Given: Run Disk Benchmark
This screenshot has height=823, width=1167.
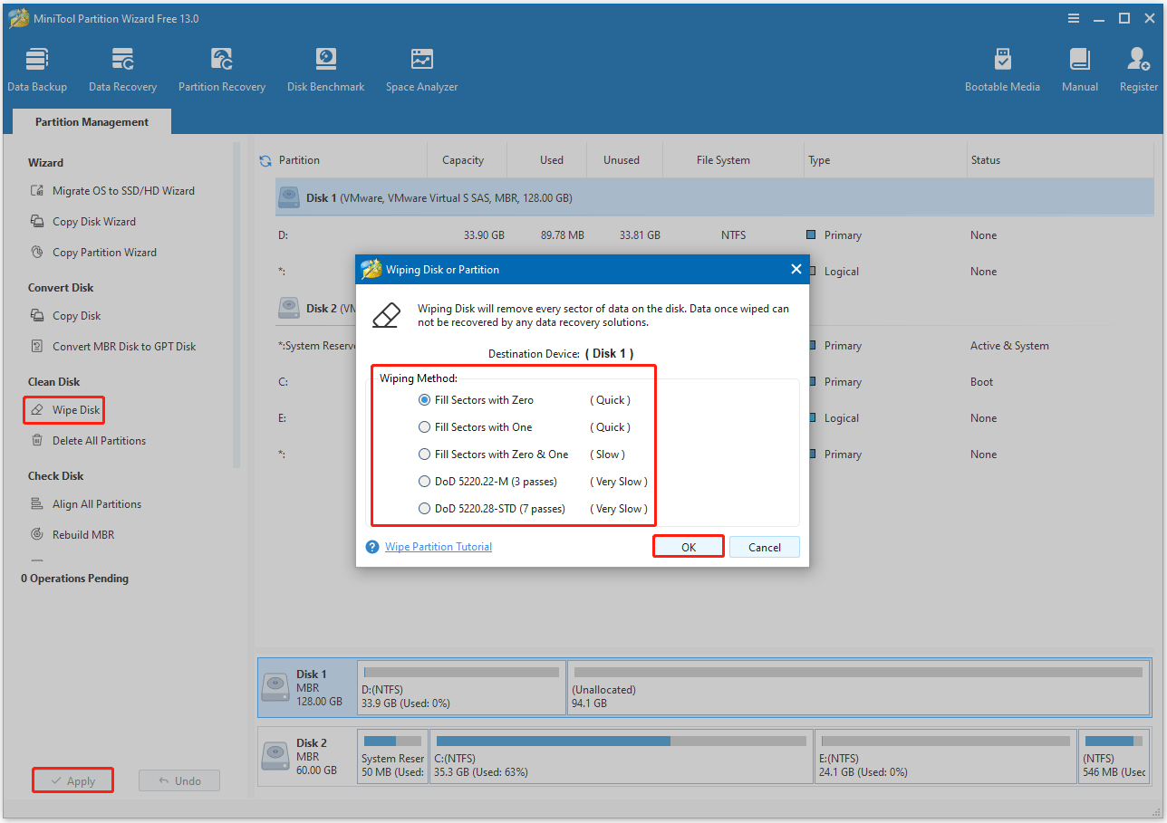Looking at the screenshot, I should (325, 68).
